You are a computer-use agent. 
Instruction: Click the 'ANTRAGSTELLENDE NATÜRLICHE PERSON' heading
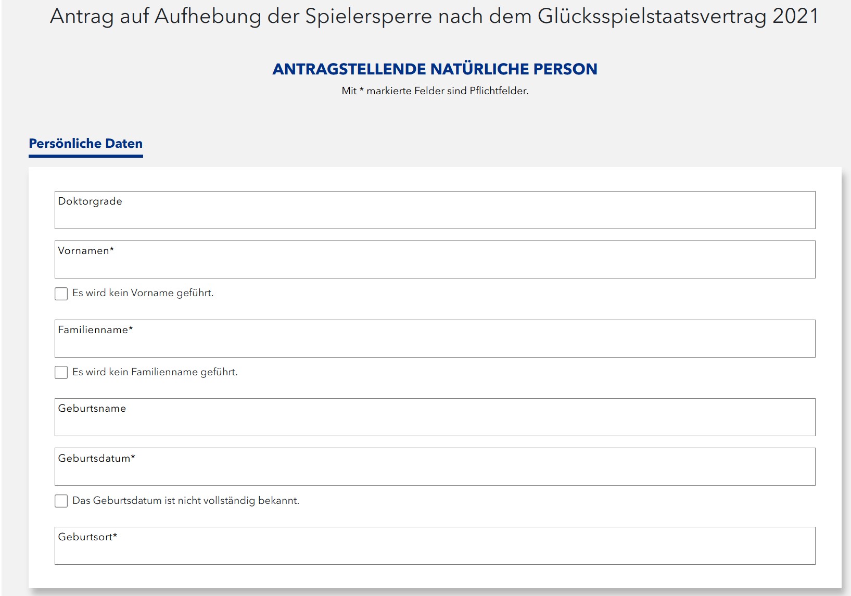[x=435, y=69]
